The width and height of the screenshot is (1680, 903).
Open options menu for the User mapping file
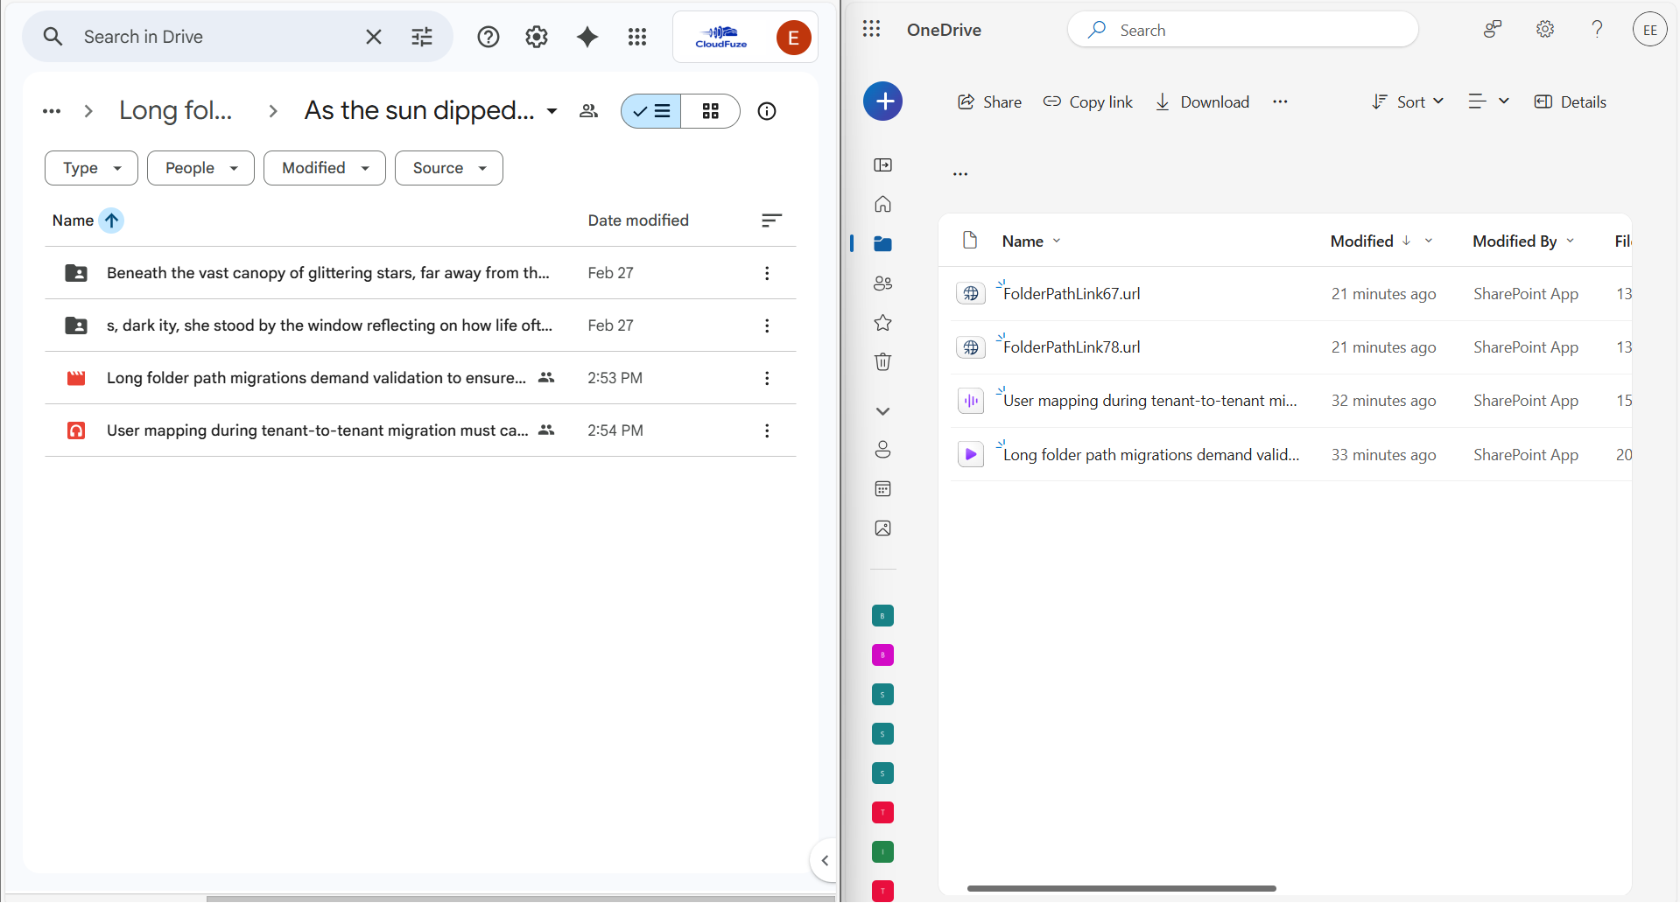tap(767, 430)
